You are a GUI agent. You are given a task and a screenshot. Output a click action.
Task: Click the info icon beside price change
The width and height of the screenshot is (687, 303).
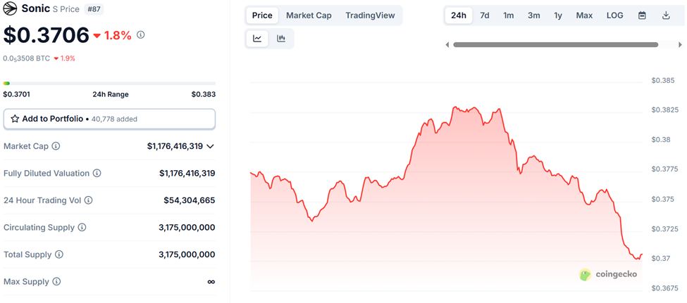(x=141, y=34)
